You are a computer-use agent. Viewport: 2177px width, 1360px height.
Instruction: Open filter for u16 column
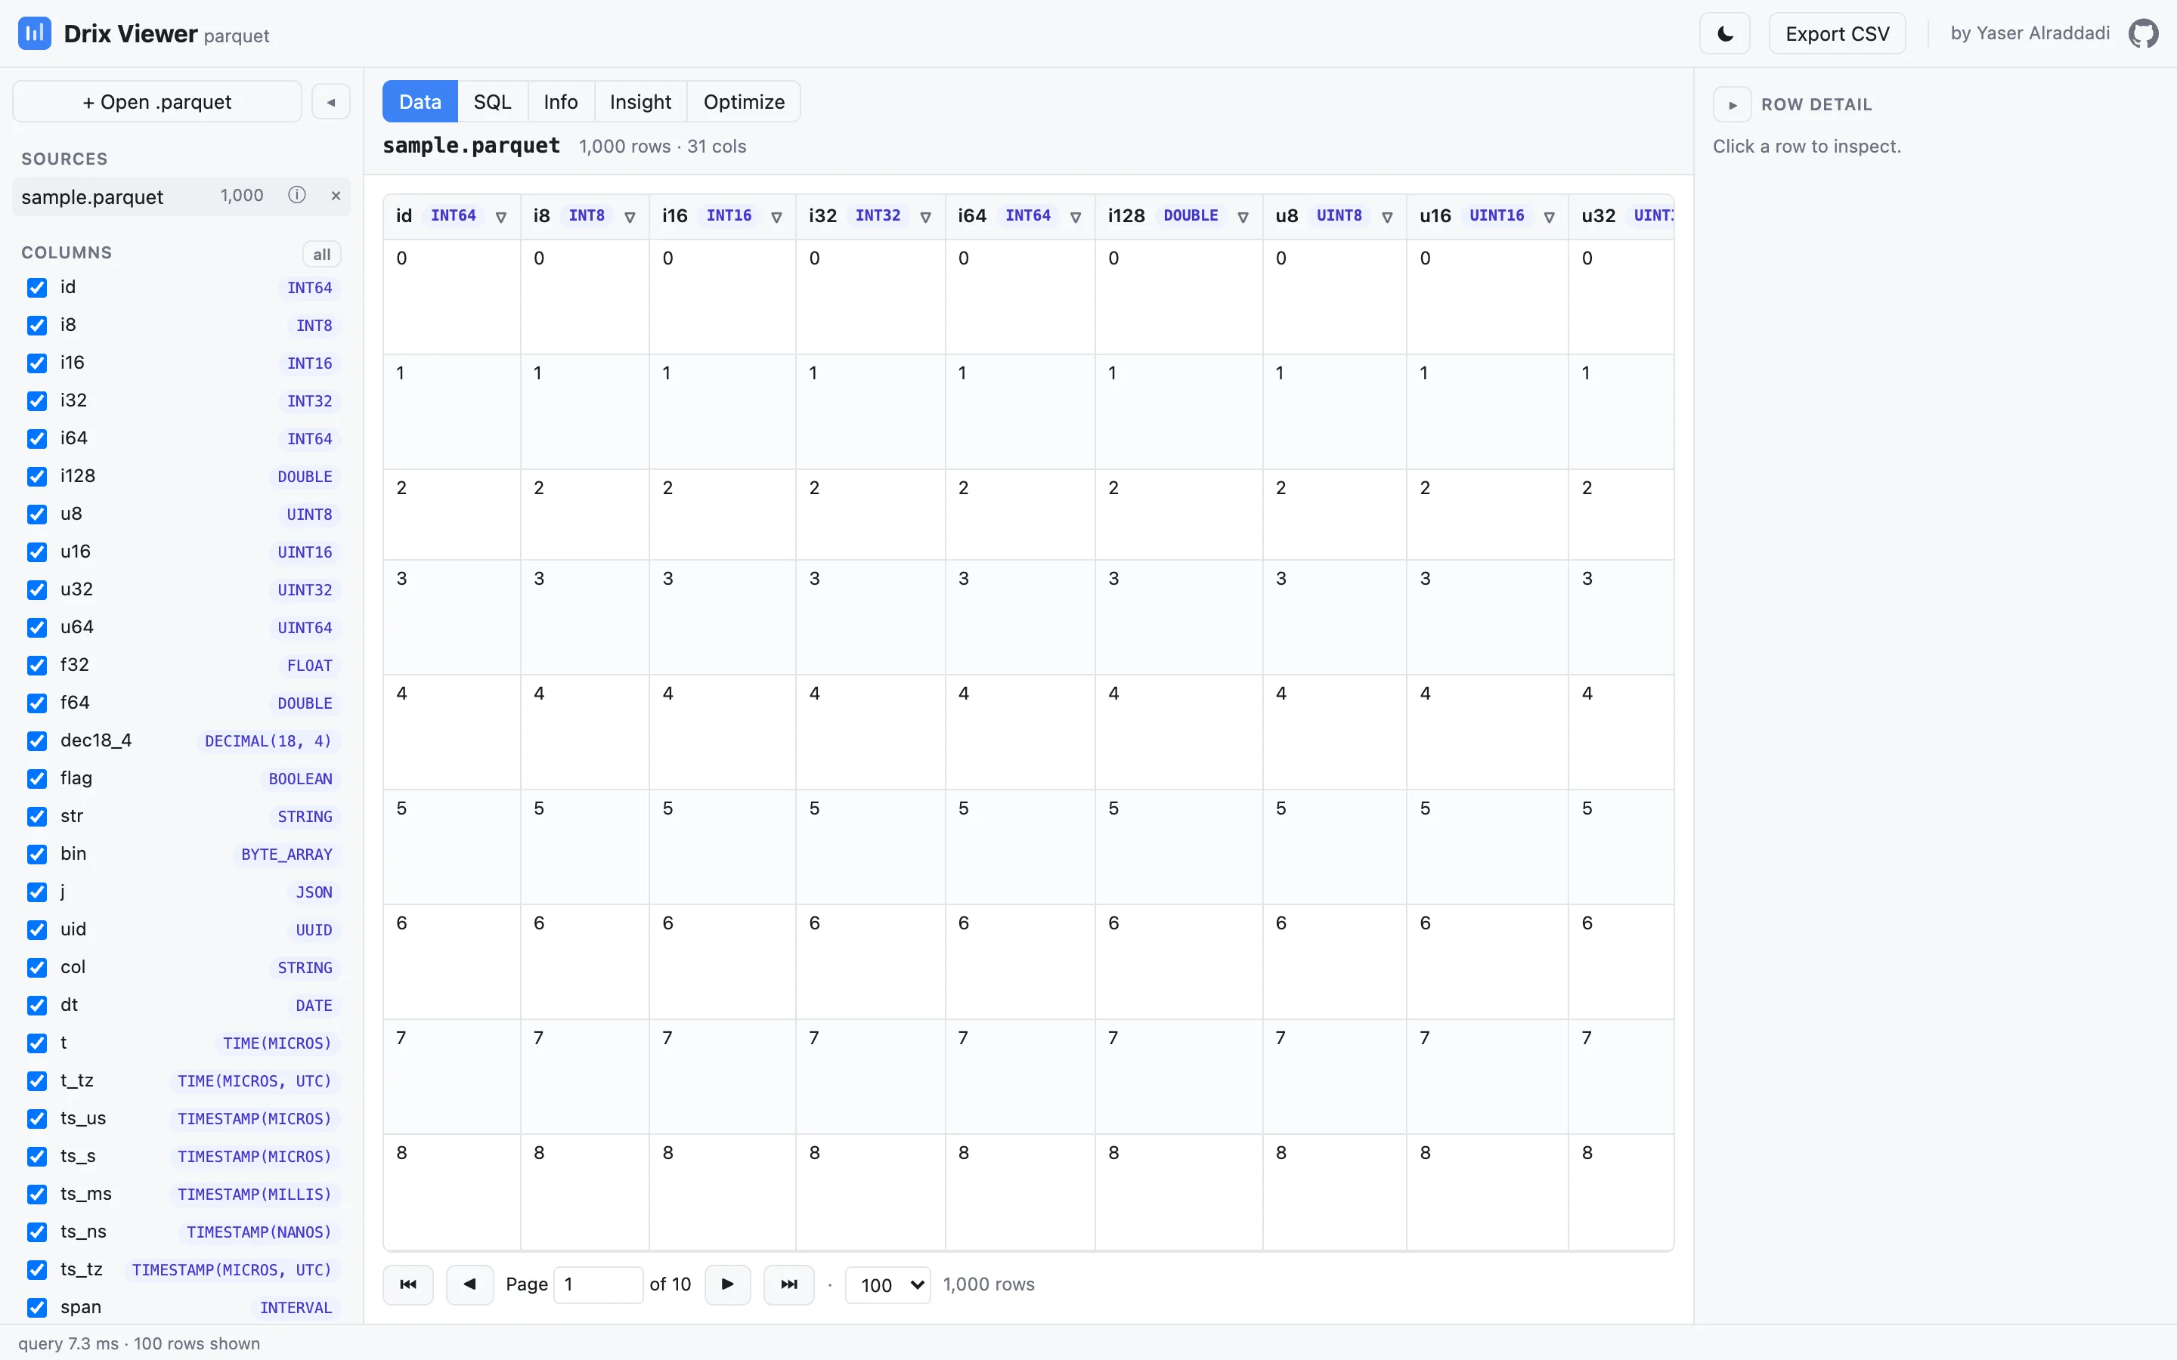(x=1549, y=217)
